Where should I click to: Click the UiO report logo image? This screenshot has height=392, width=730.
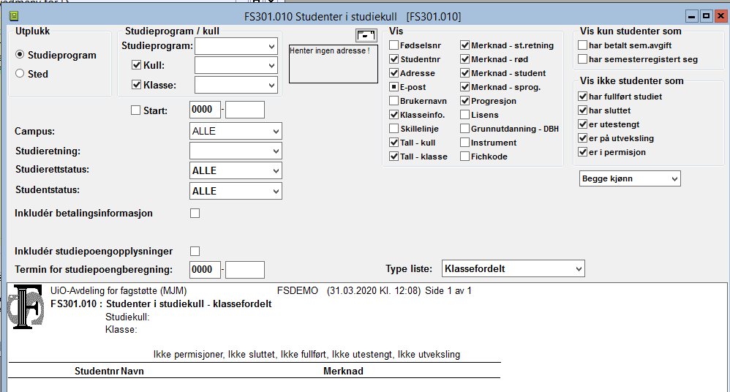26,307
